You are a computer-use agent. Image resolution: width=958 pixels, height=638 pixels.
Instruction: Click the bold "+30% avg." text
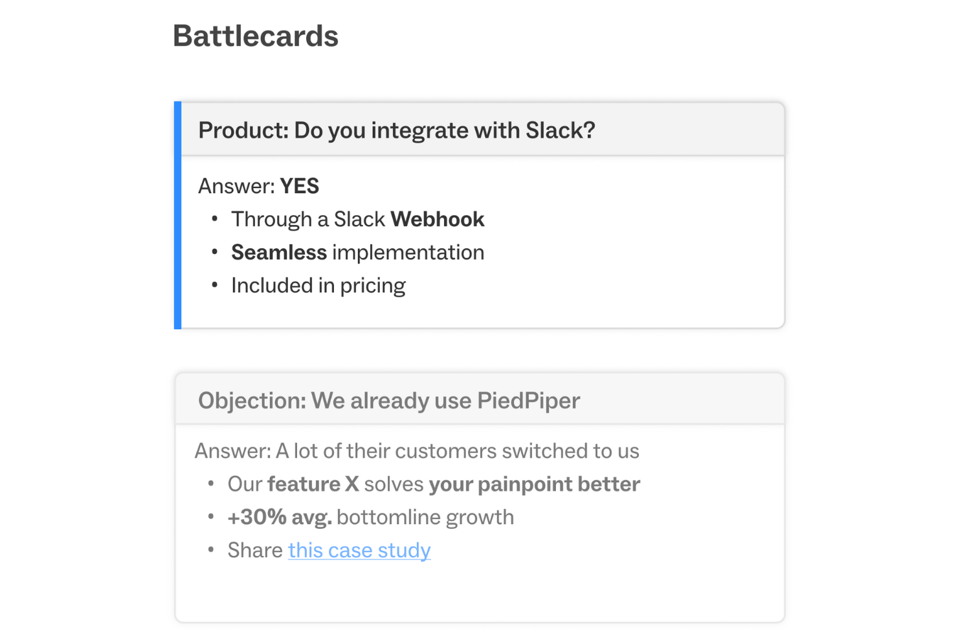(280, 517)
